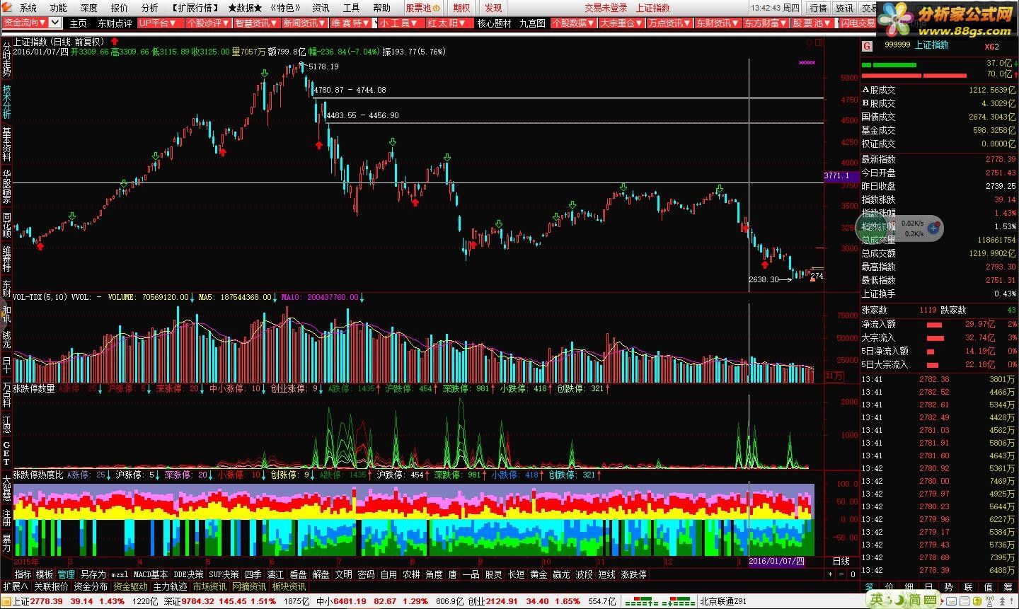This screenshot has height=609, width=1019.
Task: Switch to the 技术分析 sidebar tab
Action: (x=6, y=102)
